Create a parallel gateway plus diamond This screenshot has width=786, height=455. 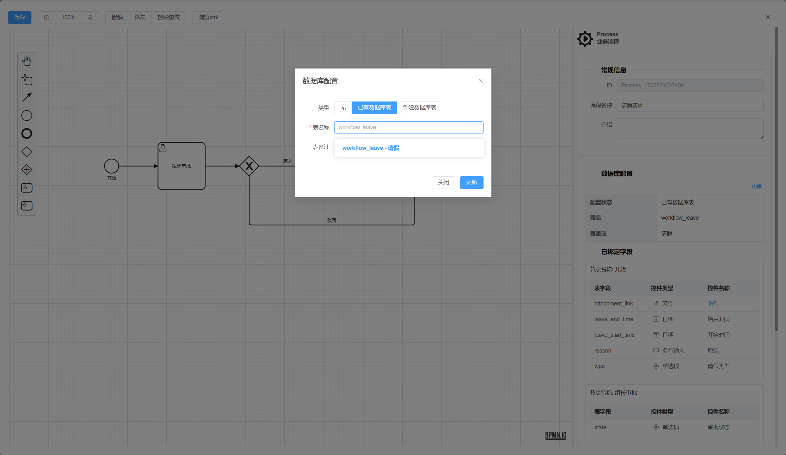click(x=27, y=170)
